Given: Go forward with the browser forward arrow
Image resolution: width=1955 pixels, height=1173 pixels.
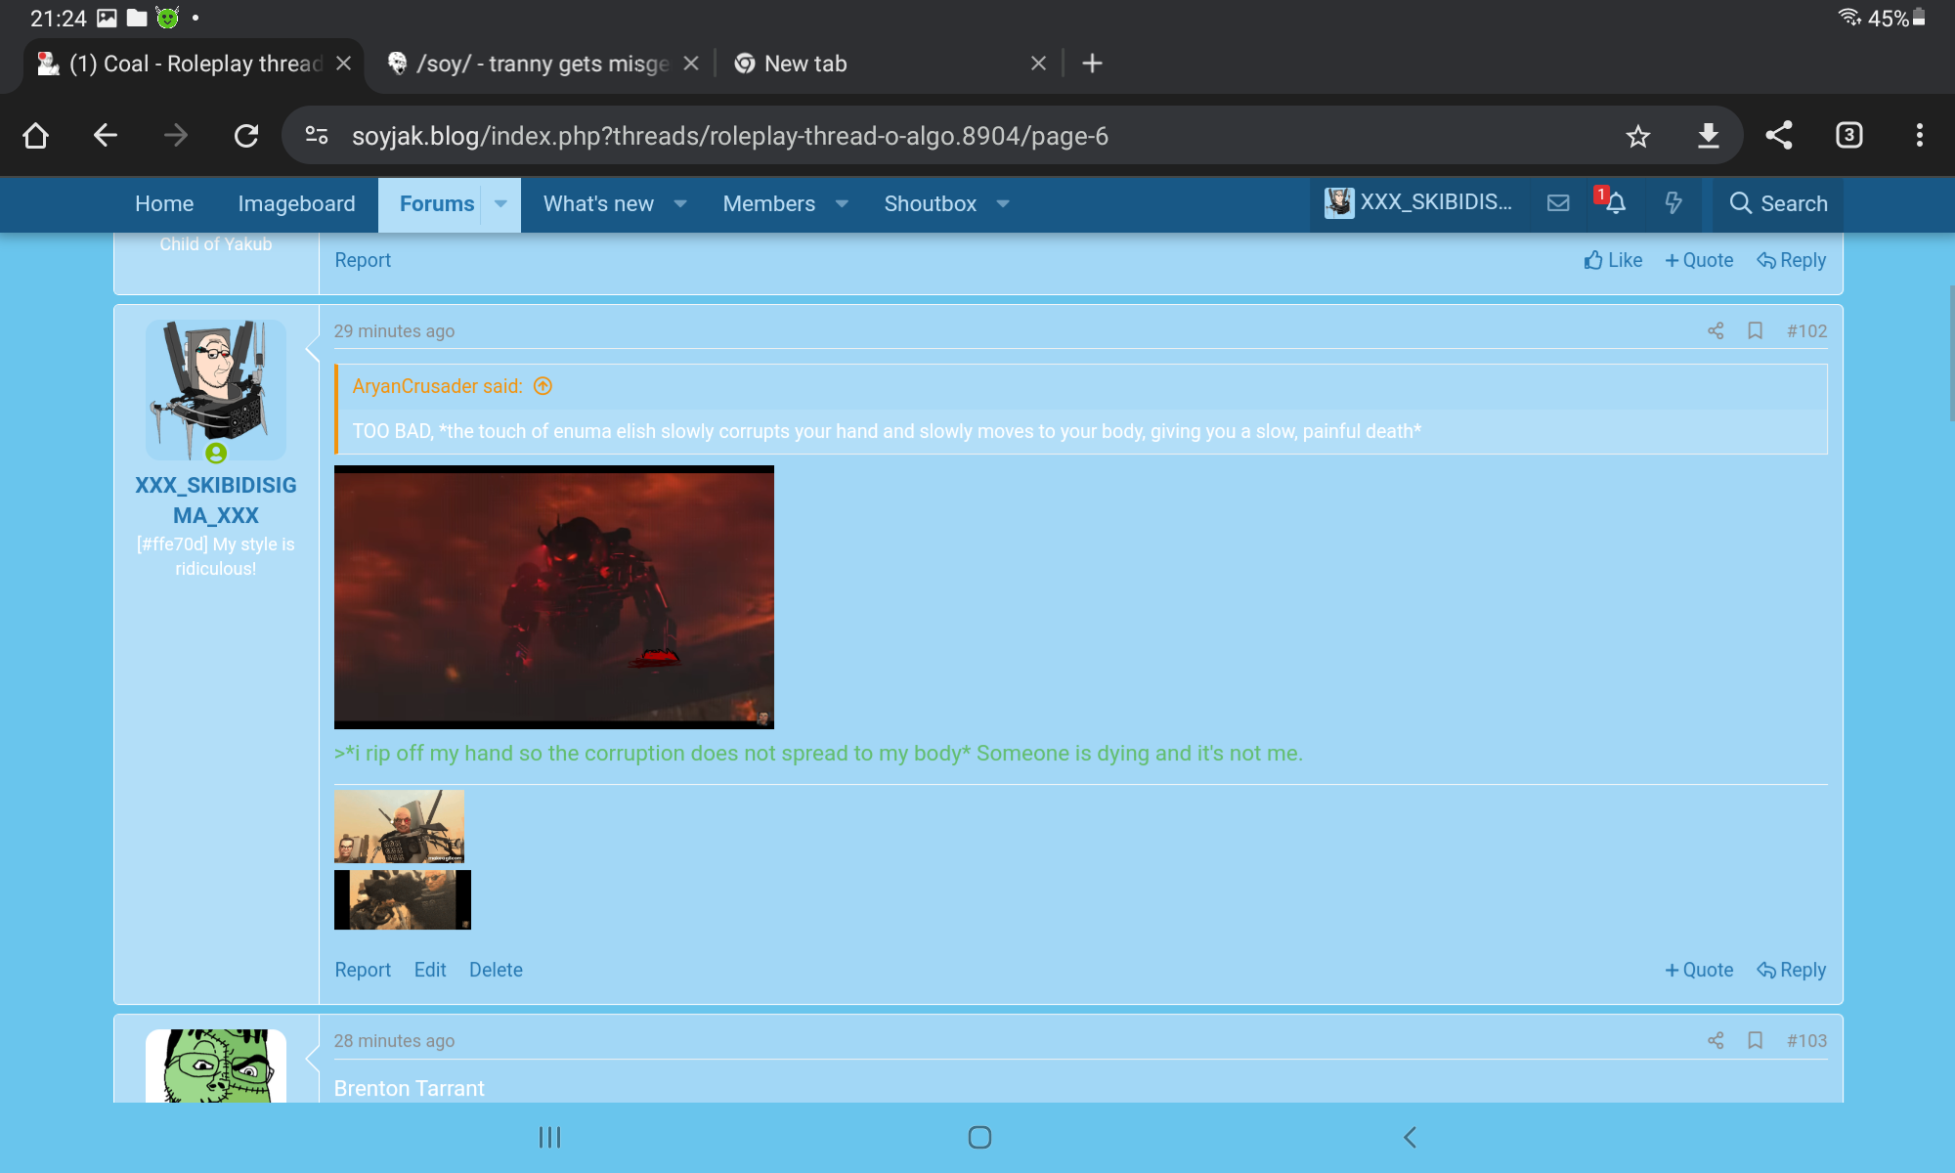Looking at the screenshot, I should [176, 135].
